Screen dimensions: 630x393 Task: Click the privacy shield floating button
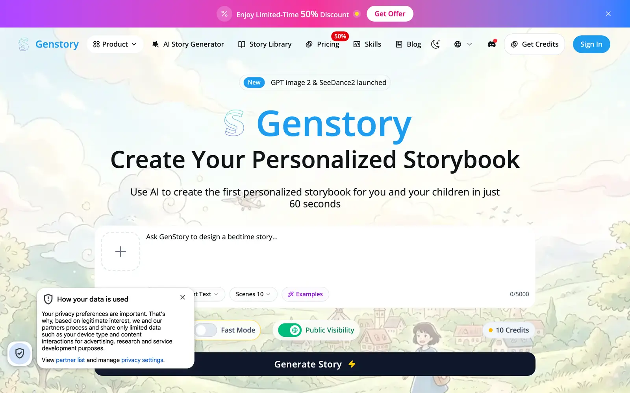point(20,353)
